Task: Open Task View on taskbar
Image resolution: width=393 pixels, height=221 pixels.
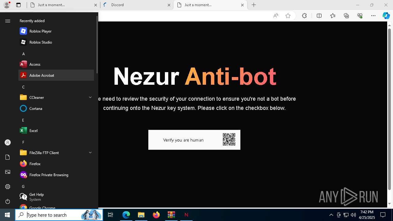Action: (x=111, y=215)
